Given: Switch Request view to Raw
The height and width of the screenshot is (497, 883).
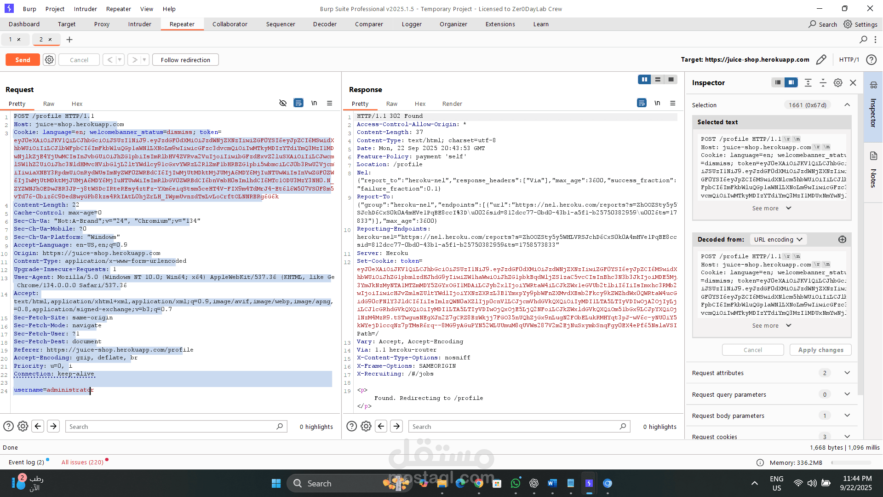Looking at the screenshot, I should point(49,104).
